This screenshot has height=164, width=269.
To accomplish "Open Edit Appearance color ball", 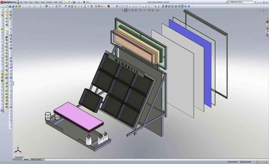I will (x=149, y=10).
